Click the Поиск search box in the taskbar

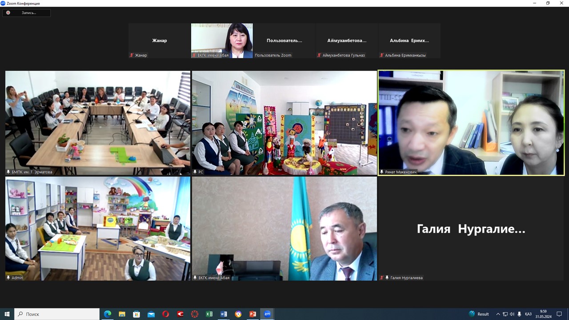click(x=57, y=314)
